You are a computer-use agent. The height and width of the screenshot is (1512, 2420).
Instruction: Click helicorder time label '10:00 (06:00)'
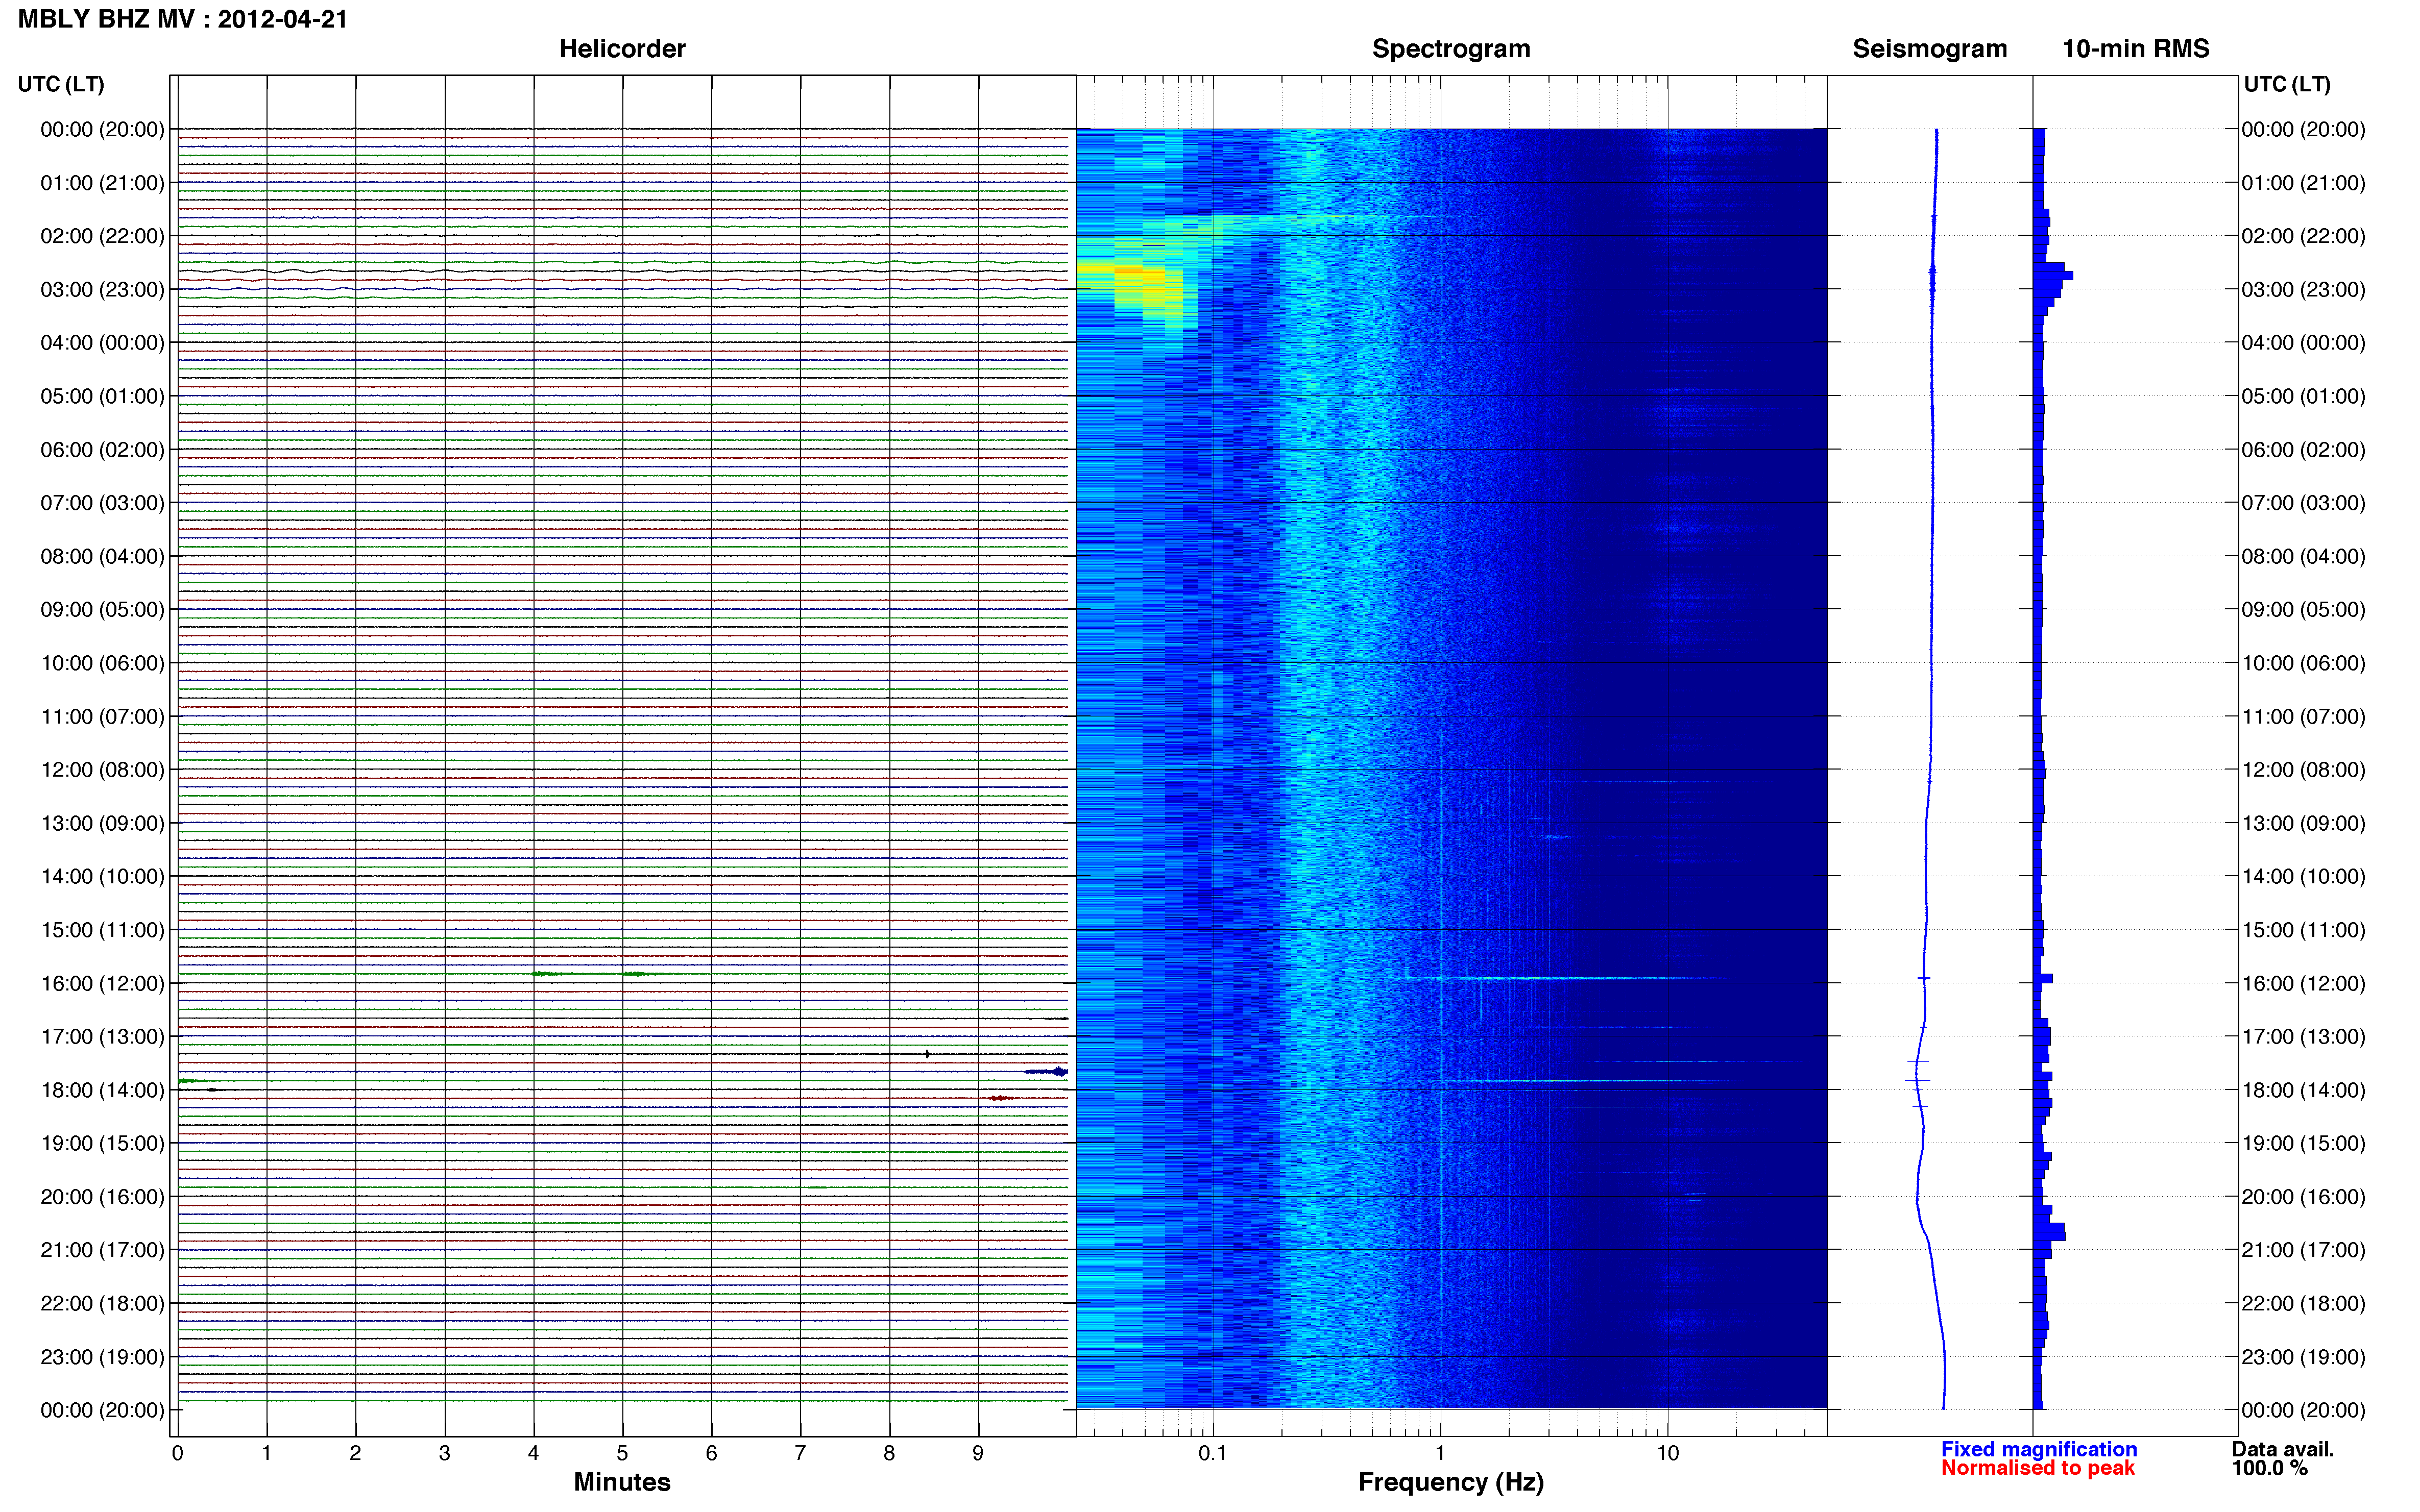click(x=102, y=663)
